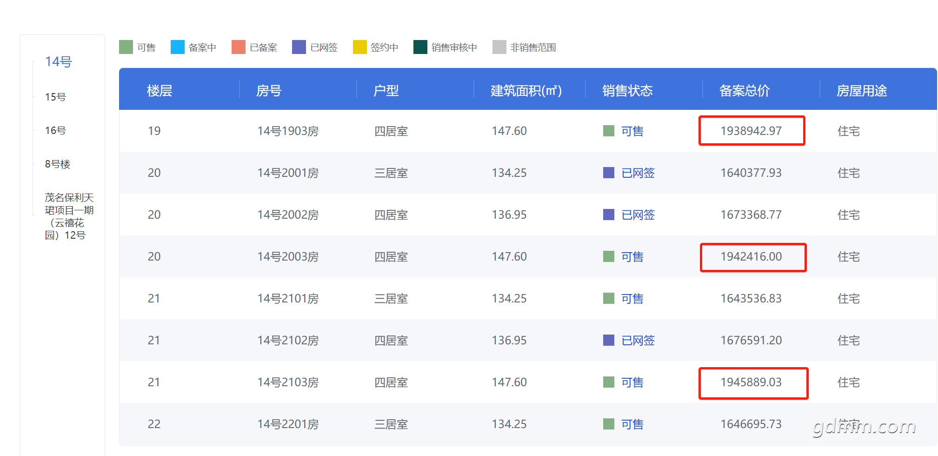Click the 销售状态 column header
Viewport: 938px width, 456px height.
pyautogui.click(x=627, y=90)
